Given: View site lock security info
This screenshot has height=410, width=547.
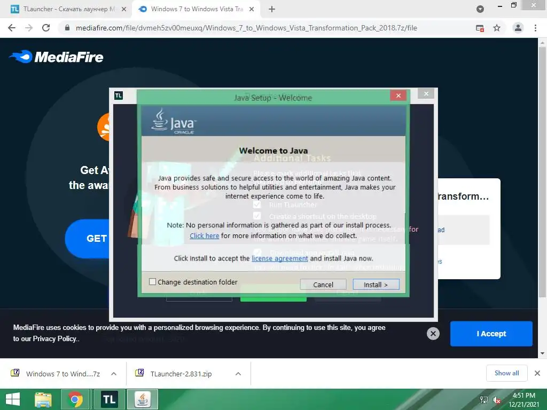Looking at the screenshot, I should coord(67,28).
